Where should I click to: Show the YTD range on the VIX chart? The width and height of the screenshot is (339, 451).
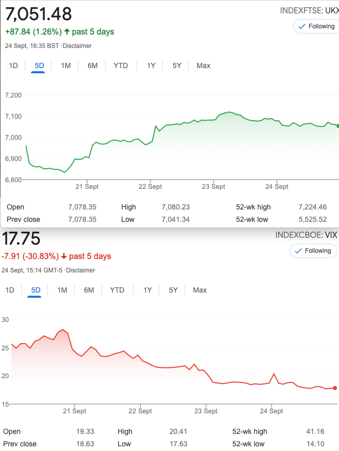(x=117, y=290)
